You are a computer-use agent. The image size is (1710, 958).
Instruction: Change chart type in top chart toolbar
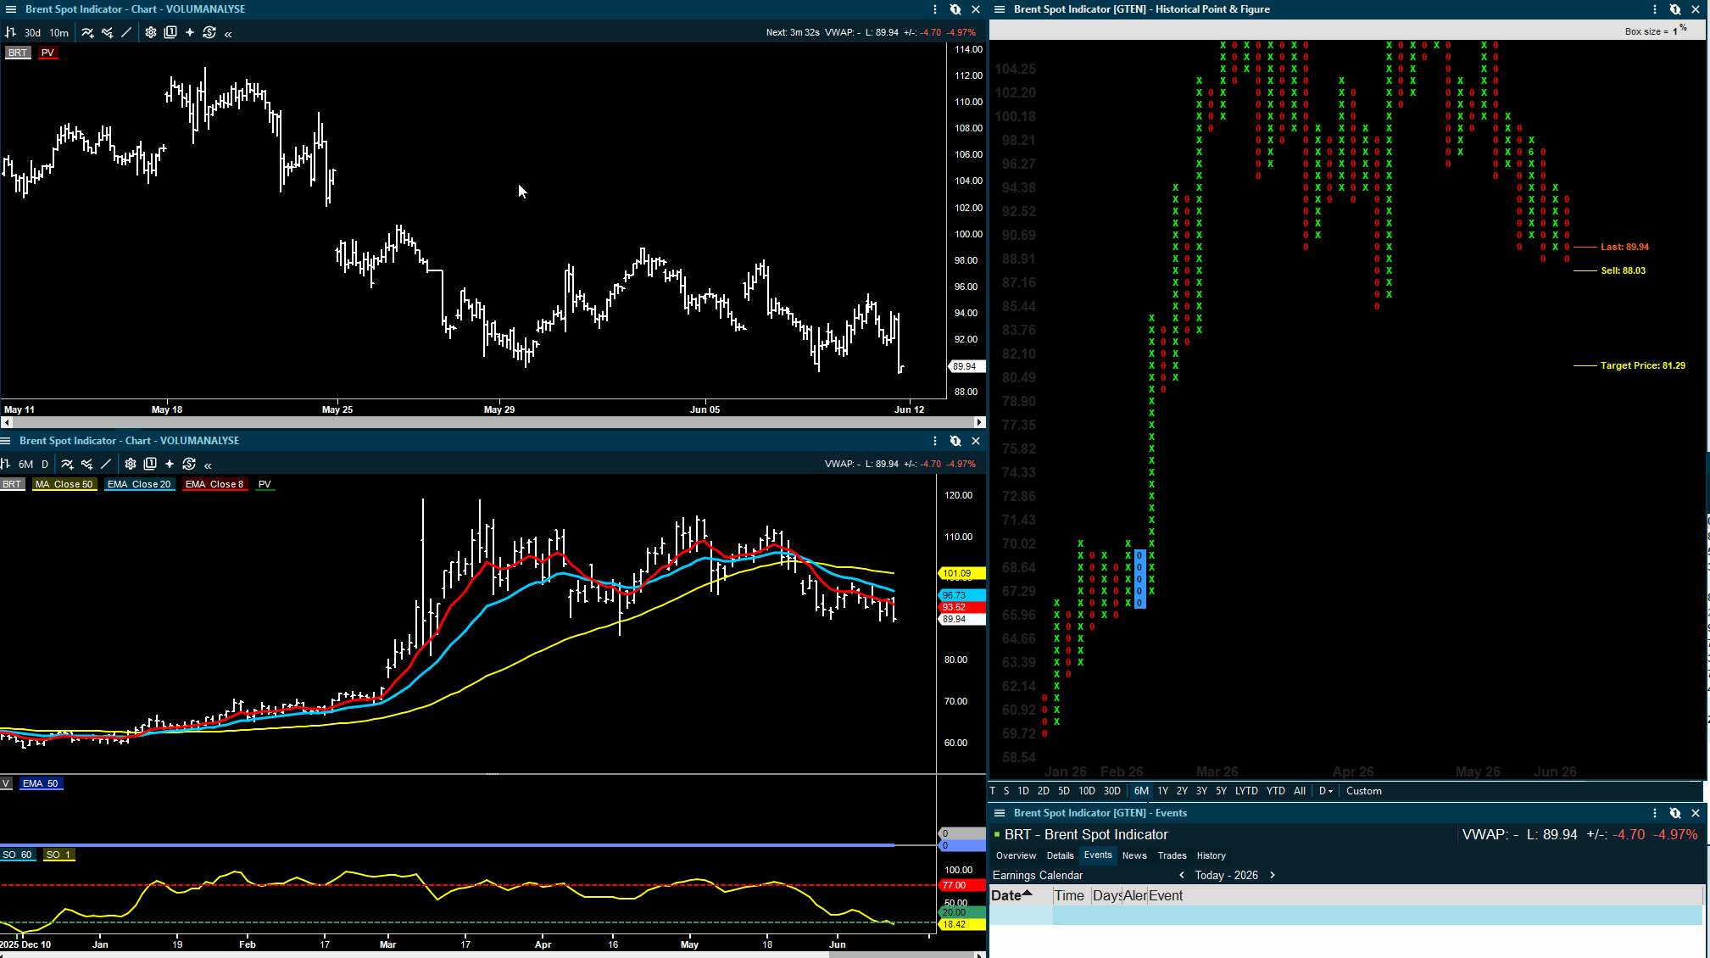(x=11, y=32)
